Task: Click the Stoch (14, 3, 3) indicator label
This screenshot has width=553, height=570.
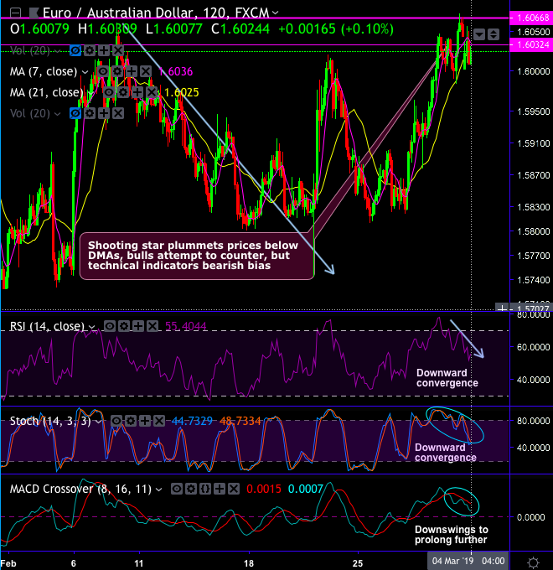Action: [x=50, y=422]
